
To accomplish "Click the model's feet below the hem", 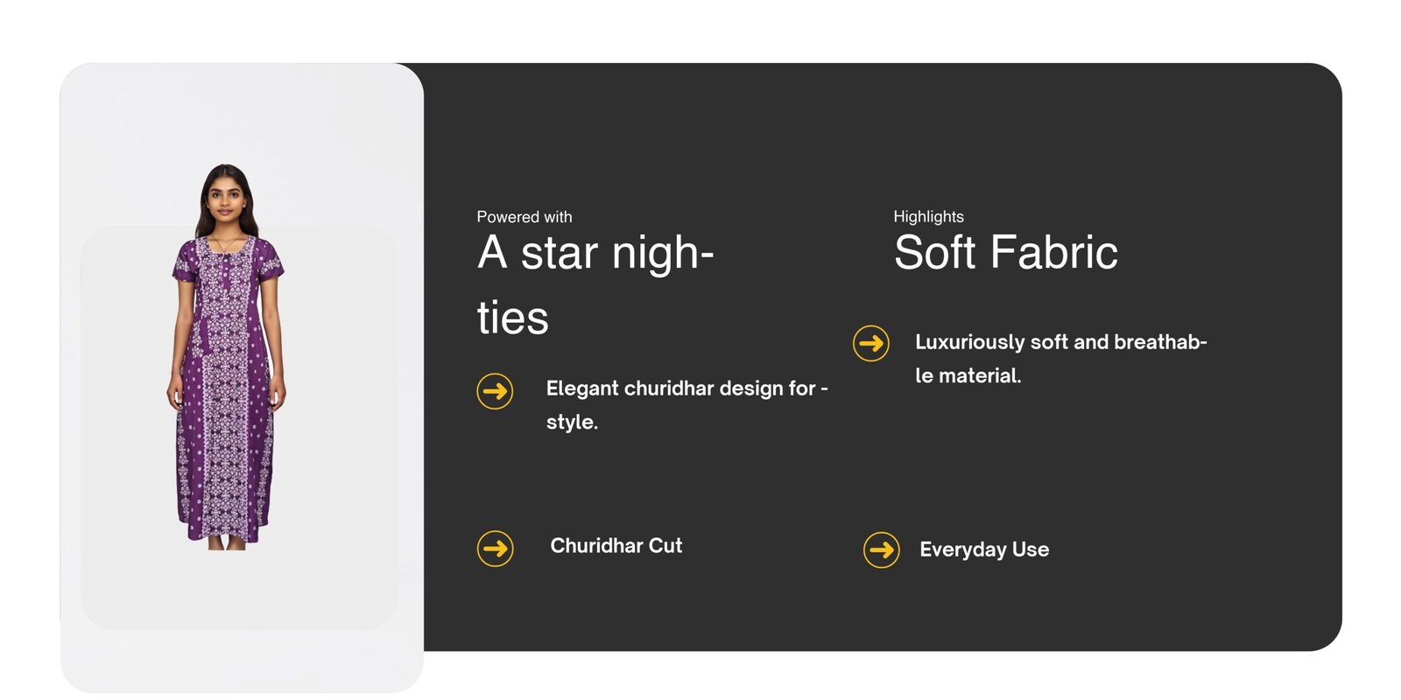I will [226, 543].
